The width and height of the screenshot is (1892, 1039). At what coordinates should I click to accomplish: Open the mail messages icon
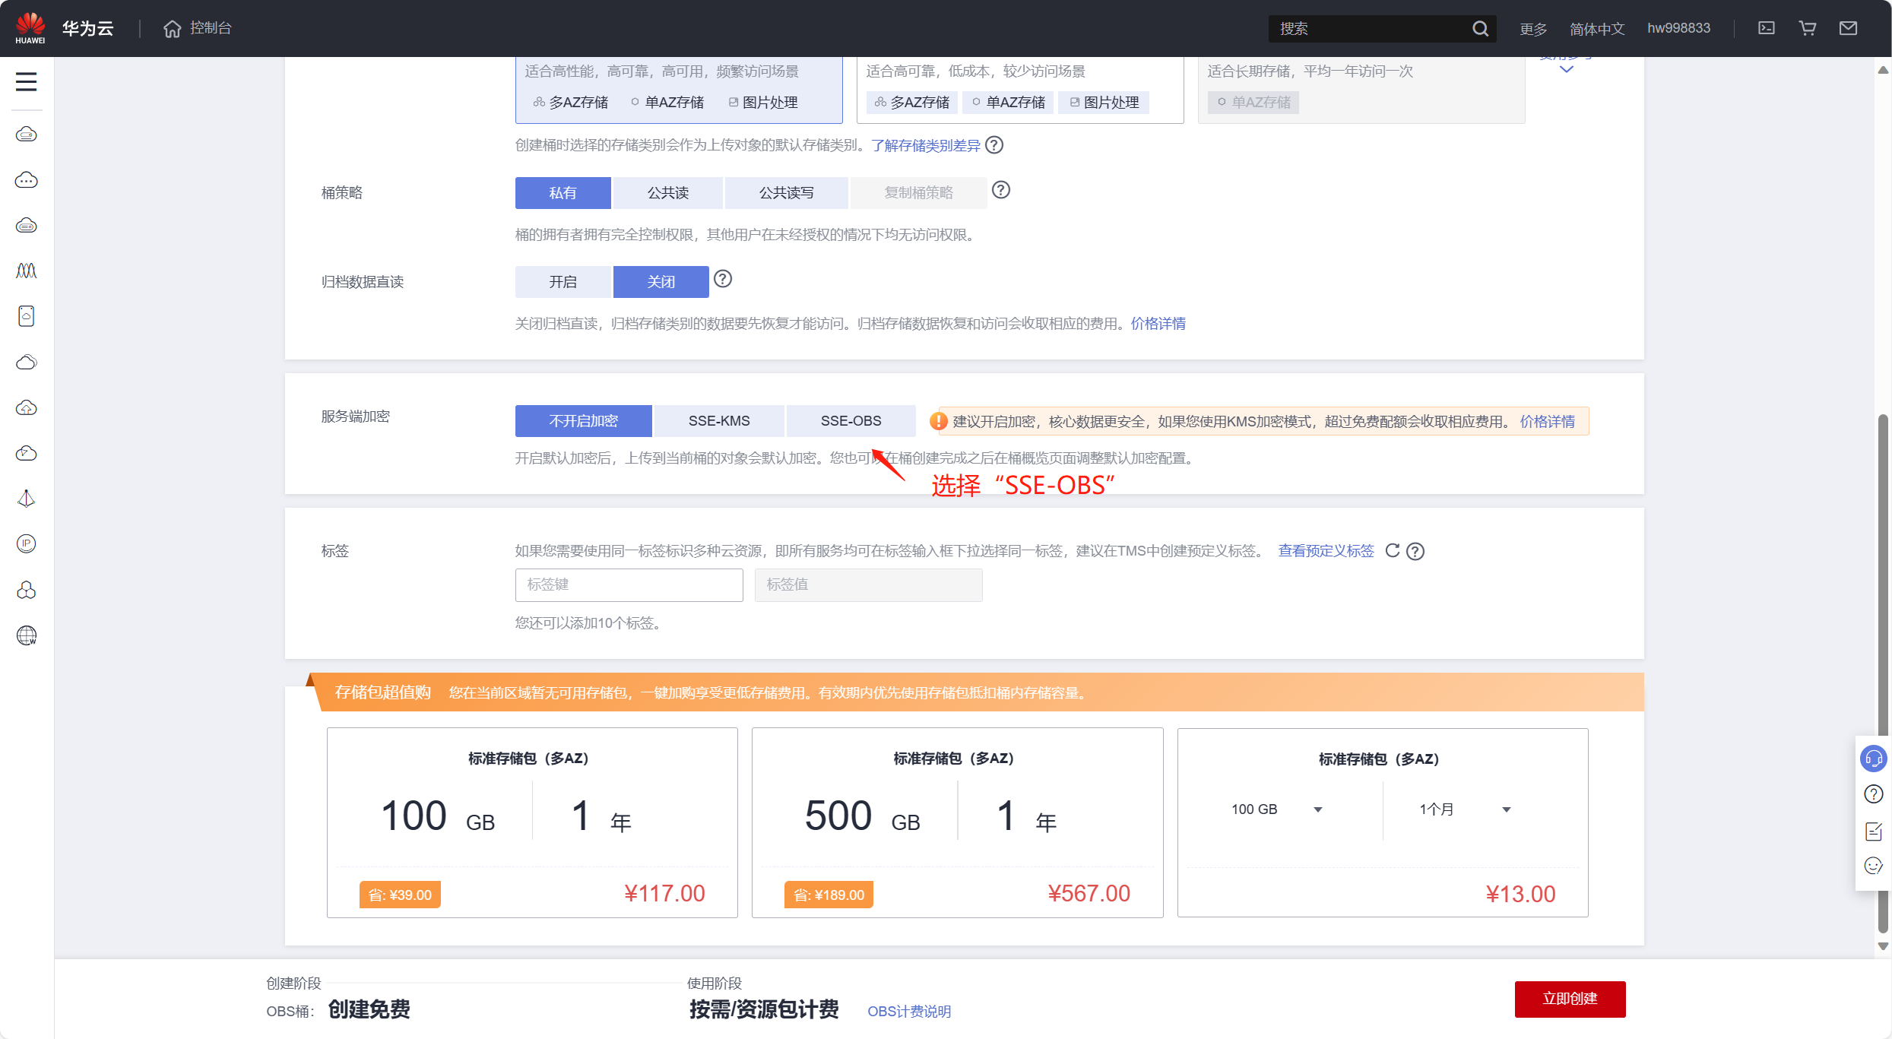(1848, 28)
